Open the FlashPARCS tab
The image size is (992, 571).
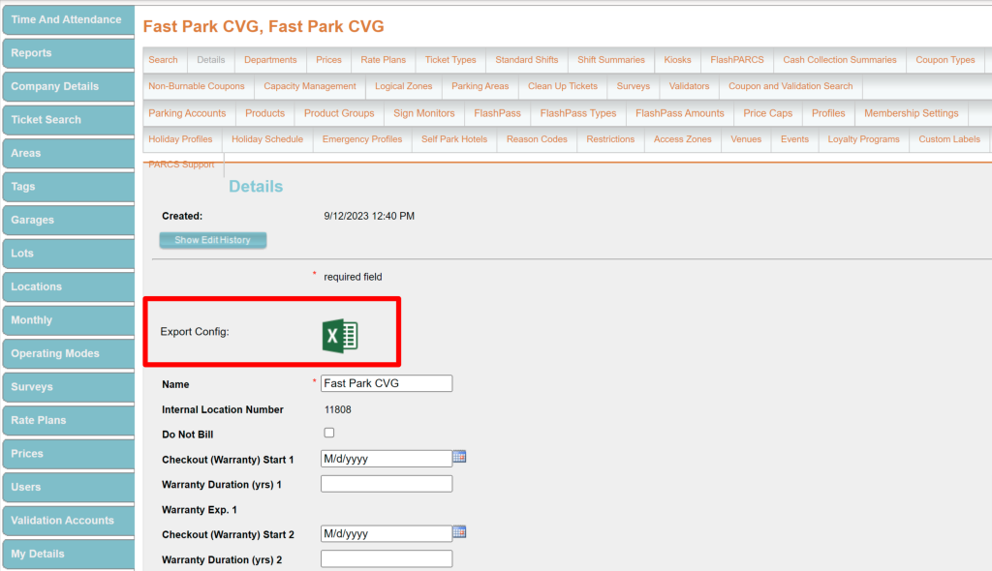[737, 60]
